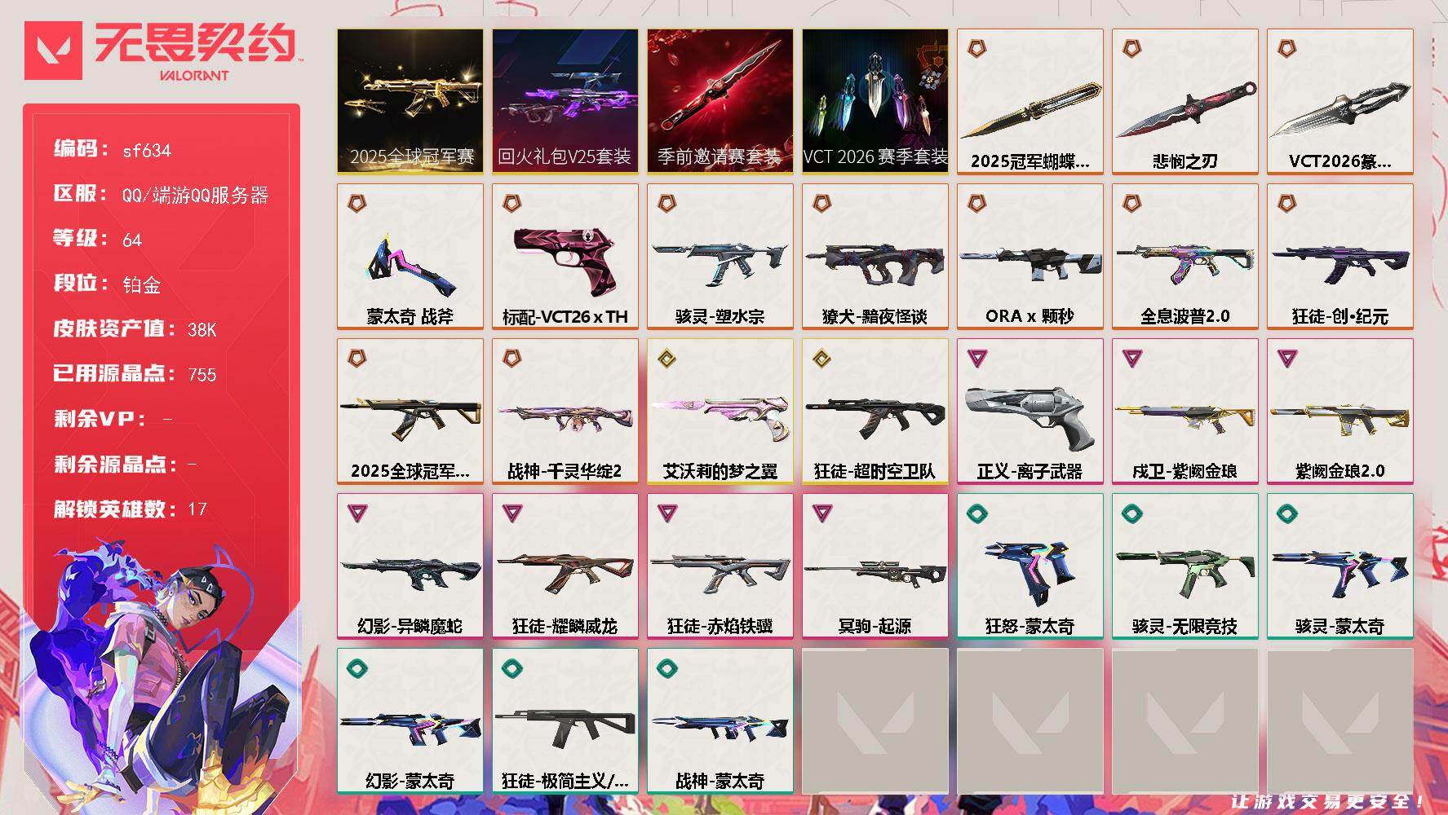This screenshot has height=815, width=1448.
Task: Choose the 冥驹-起源 sniper skin
Action: click(875, 566)
